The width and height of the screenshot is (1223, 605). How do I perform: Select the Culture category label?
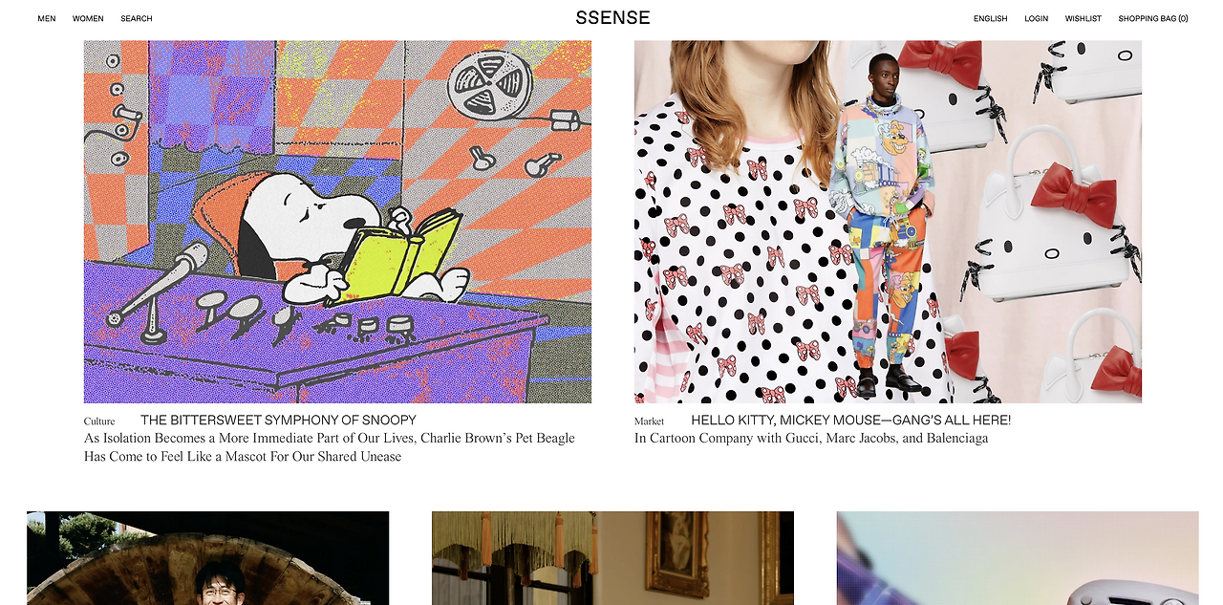[x=99, y=421]
